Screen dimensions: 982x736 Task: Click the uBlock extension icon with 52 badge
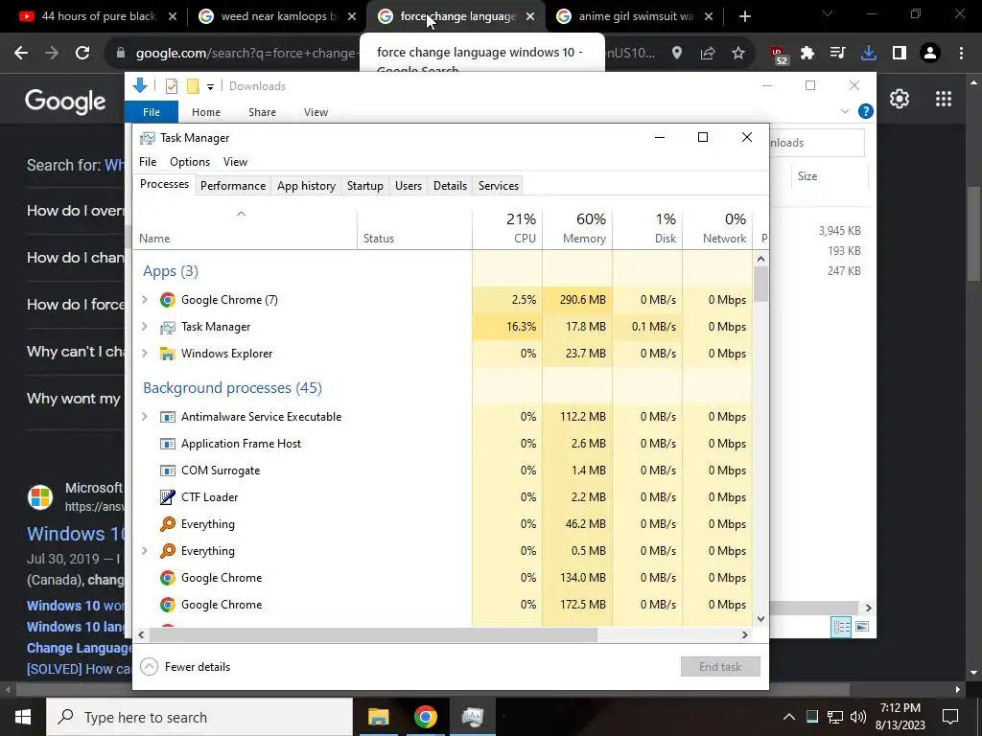(x=778, y=55)
